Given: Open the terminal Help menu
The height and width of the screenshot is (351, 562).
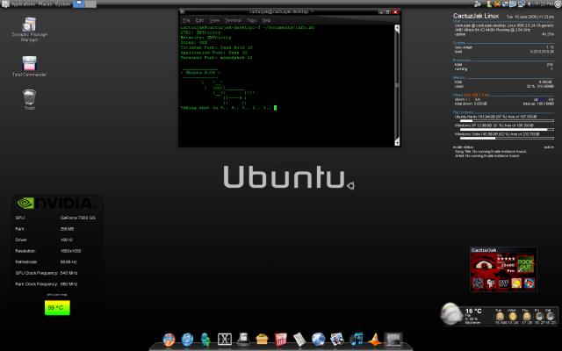Looking at the screenshot, I should (266, 20).
